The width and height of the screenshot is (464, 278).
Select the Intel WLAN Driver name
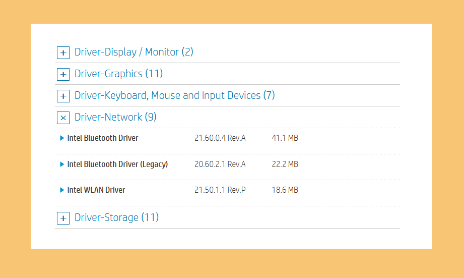coord(96,190)
